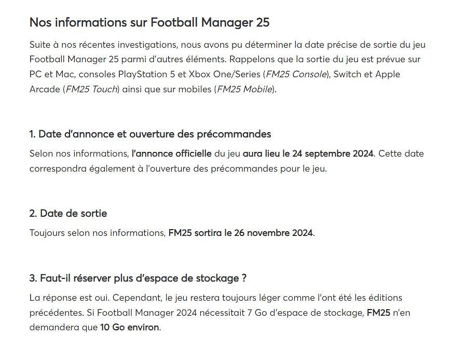Click the sentence "La réponse est oui."

[x=66, y=298]
